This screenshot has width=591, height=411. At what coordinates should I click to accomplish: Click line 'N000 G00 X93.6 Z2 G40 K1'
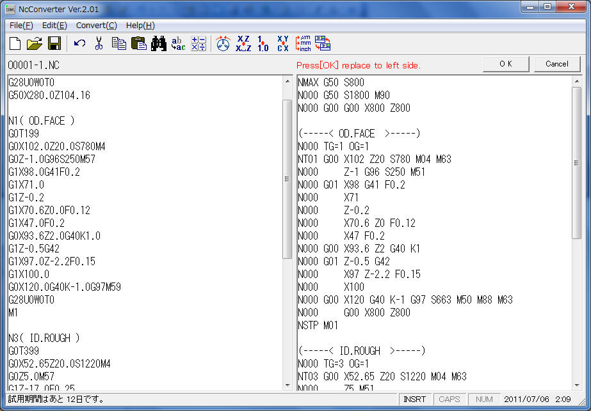coord(359,249)
